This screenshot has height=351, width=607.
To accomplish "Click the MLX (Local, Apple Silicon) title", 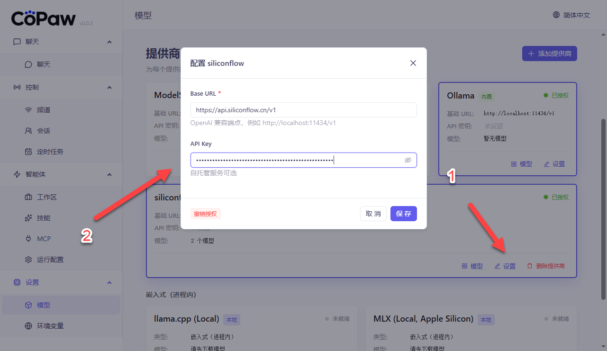I will pyautogui.click(x=424, y=319).
